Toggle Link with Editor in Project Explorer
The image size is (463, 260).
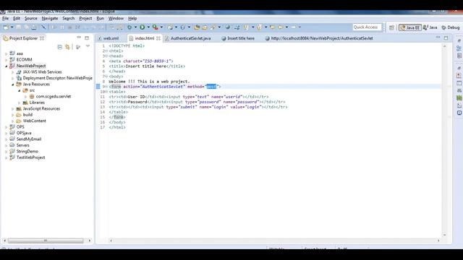[x=67, y=46]
